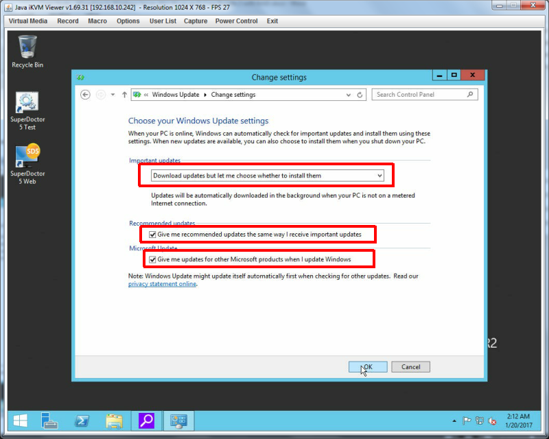Show hidden tray icons
Screen dimensions: 549x439
coord(454,420)
